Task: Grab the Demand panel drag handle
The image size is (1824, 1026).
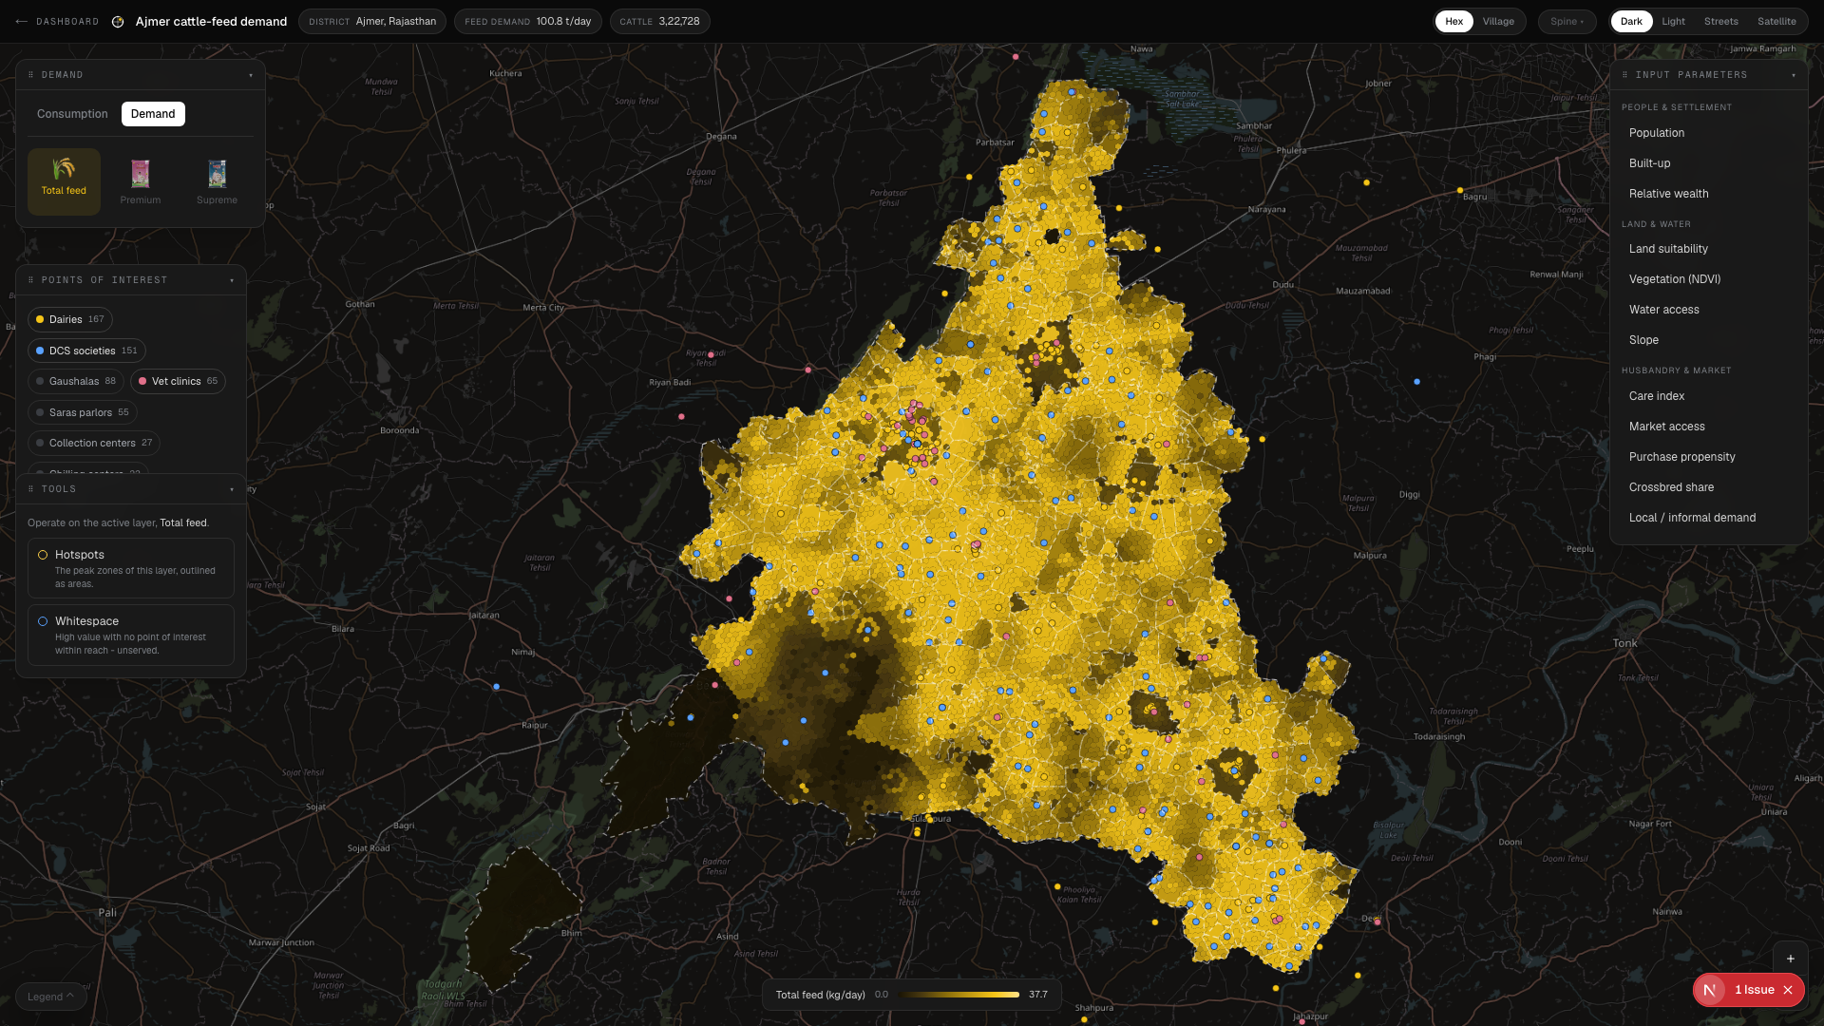Action: [31, 75]
